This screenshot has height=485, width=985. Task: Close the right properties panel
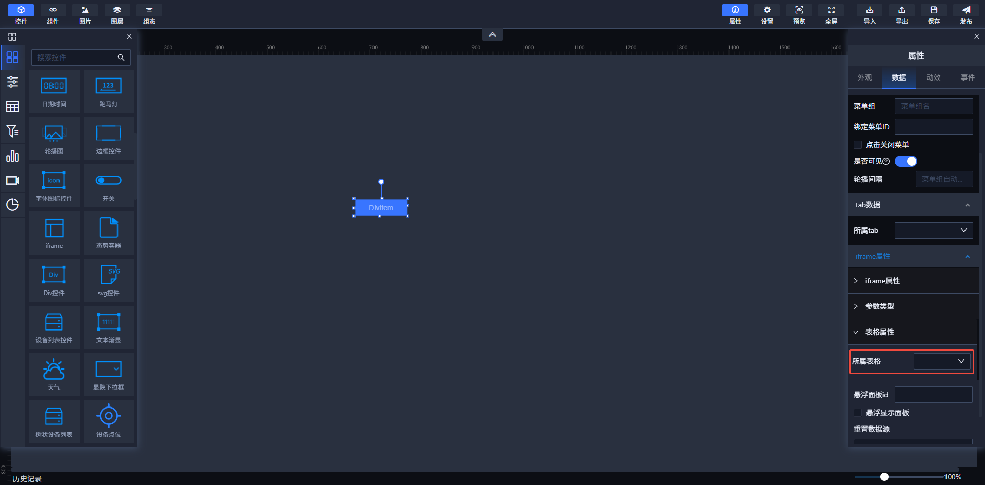977,36
